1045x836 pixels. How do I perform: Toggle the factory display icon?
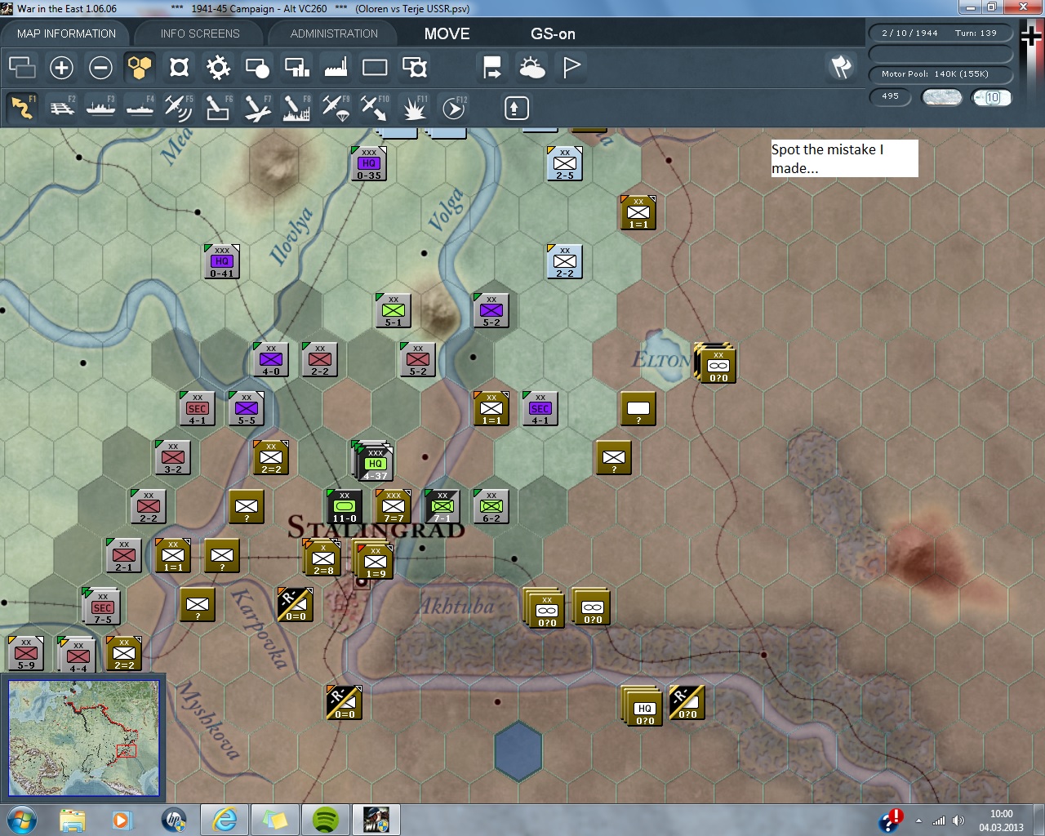[336, 68]
